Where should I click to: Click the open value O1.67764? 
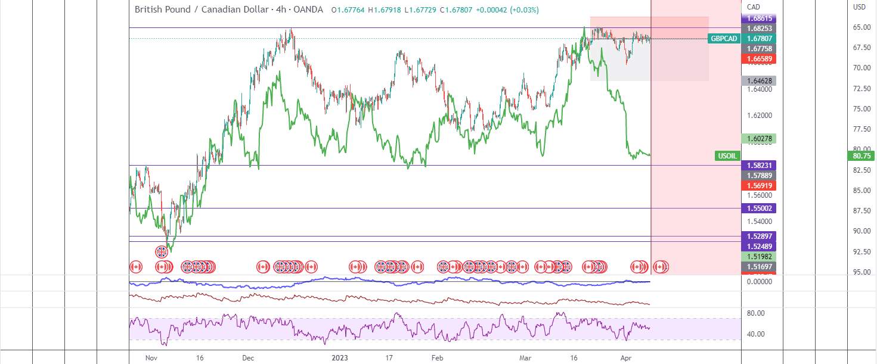coord(348,10)
